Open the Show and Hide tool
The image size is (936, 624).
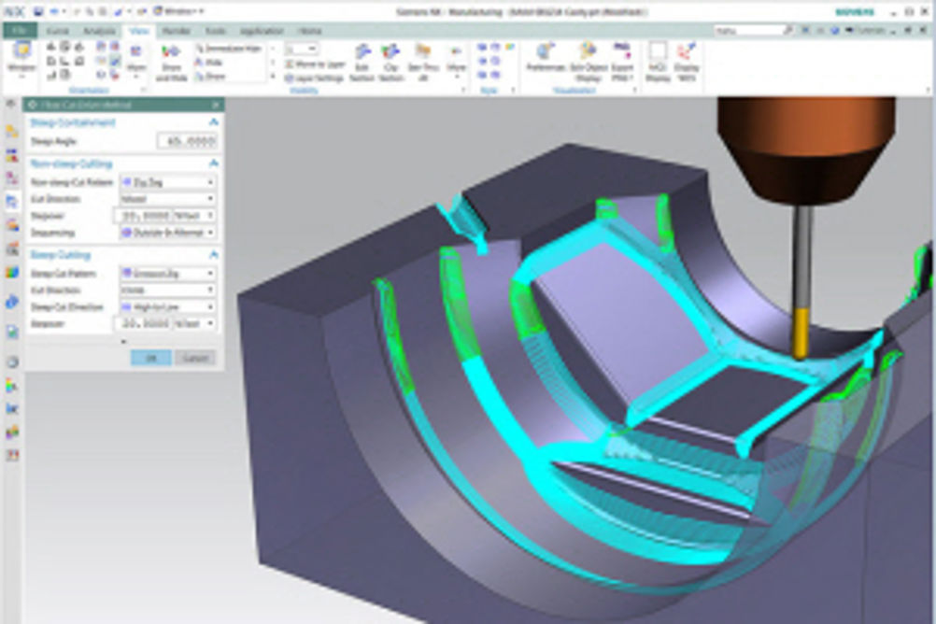pyautogui.click(x=171, y=62)
